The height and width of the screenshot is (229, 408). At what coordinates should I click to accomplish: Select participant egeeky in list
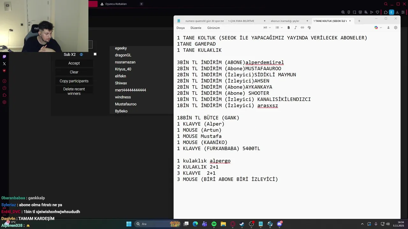point(121,48)
